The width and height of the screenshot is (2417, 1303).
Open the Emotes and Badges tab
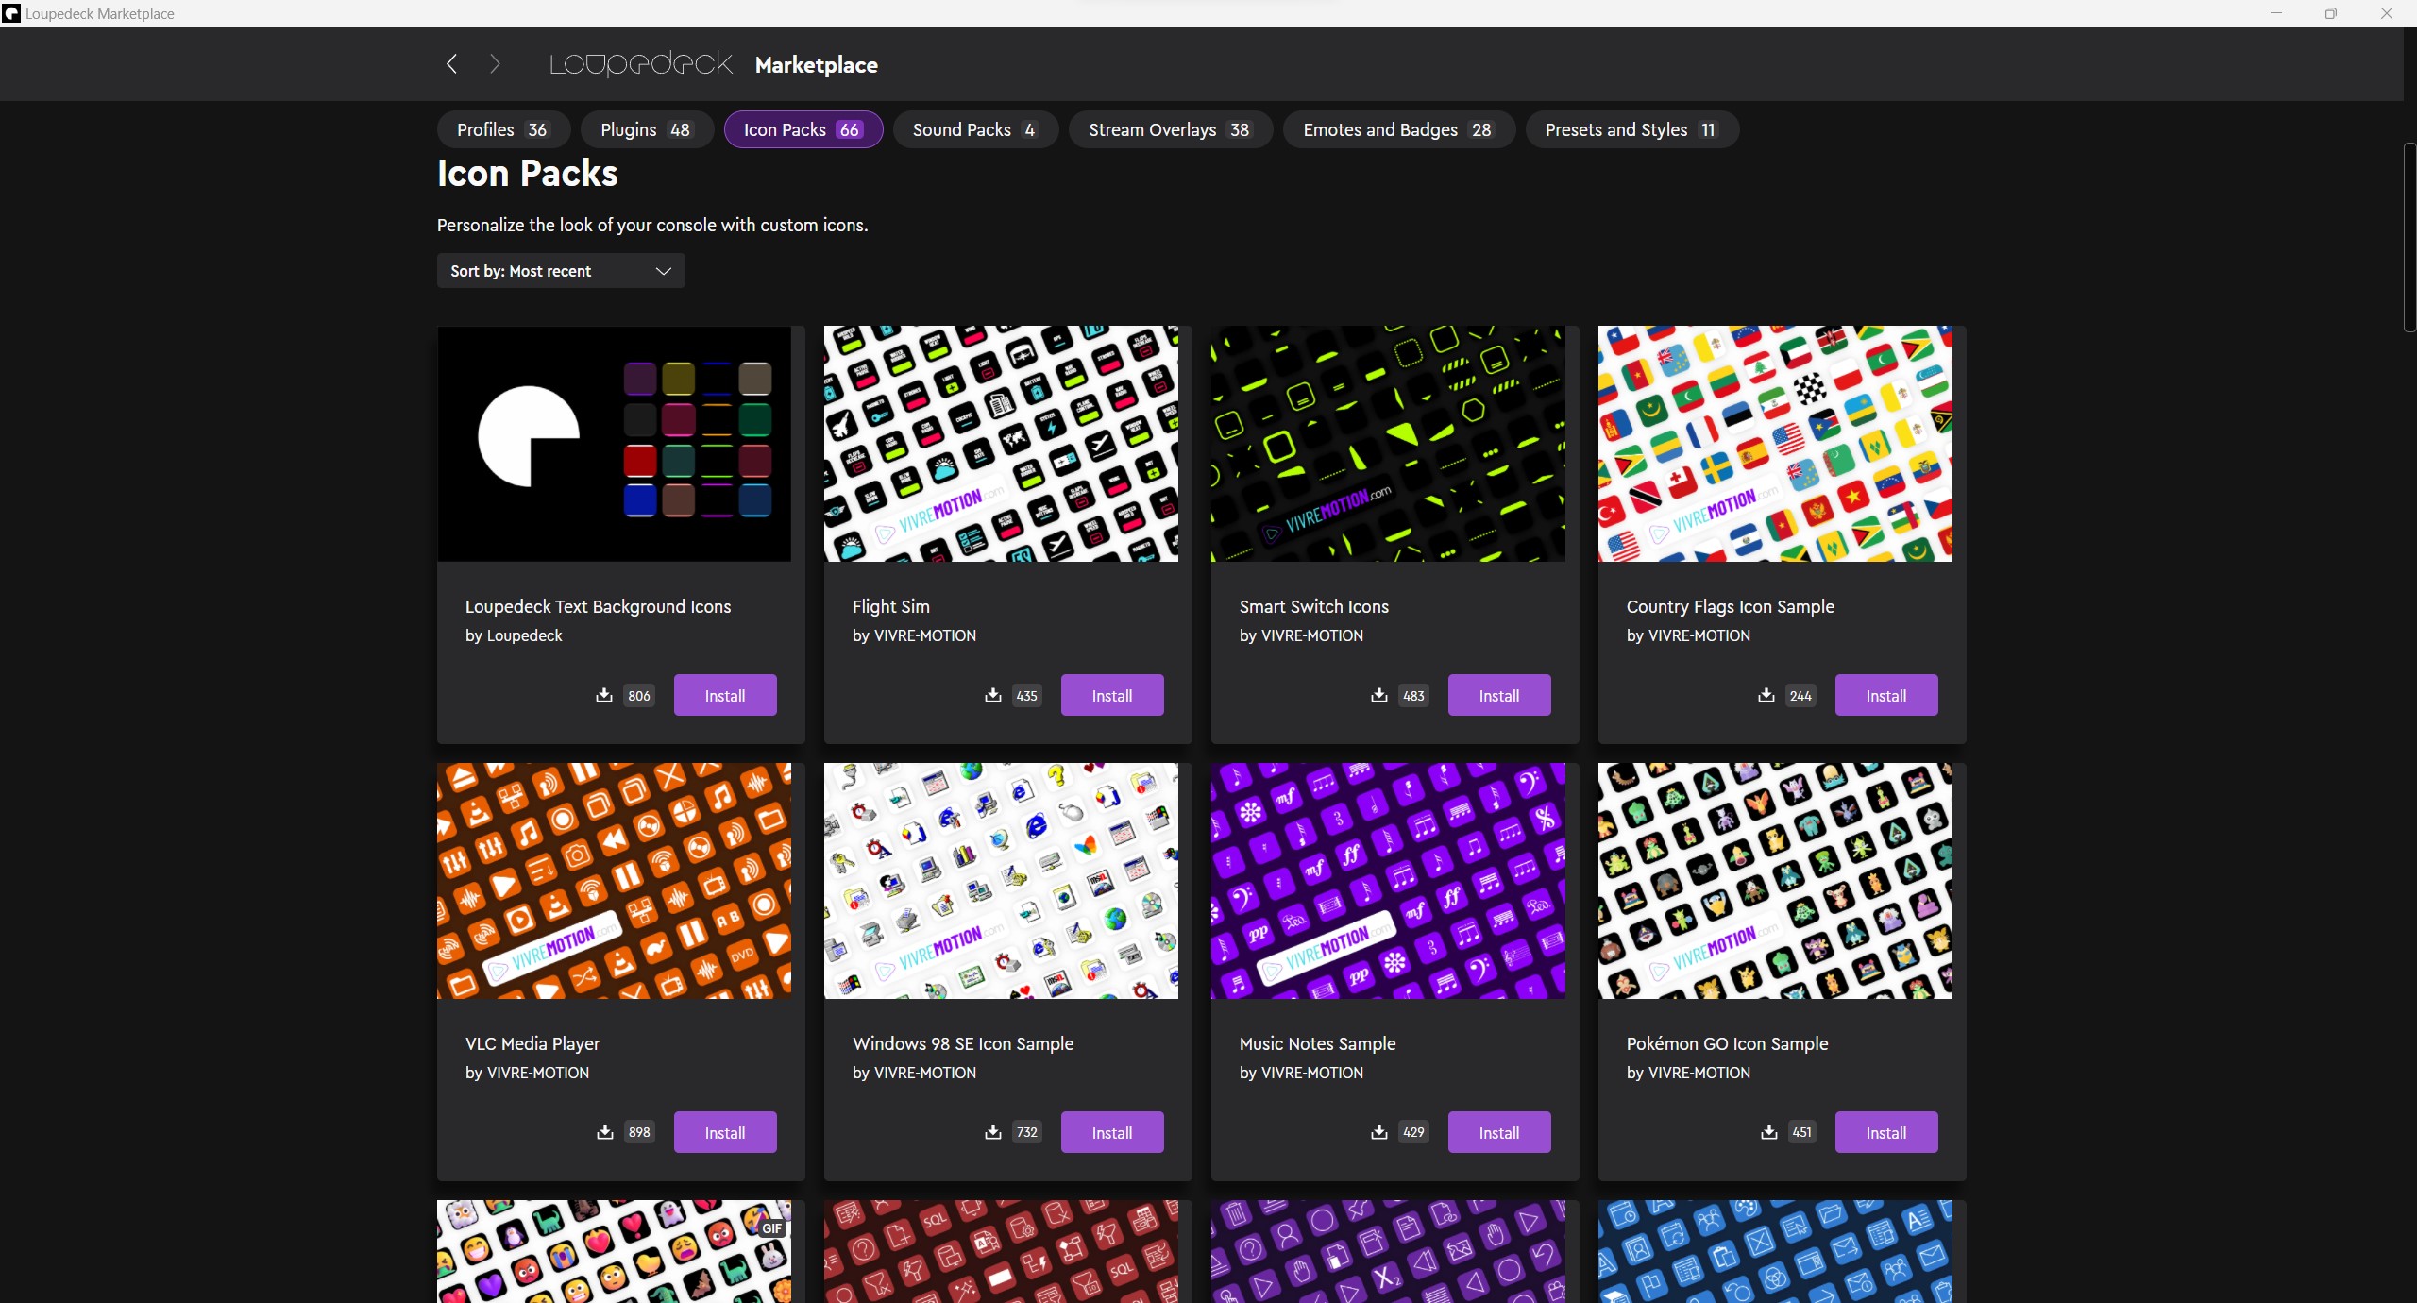coord(1399,129)
